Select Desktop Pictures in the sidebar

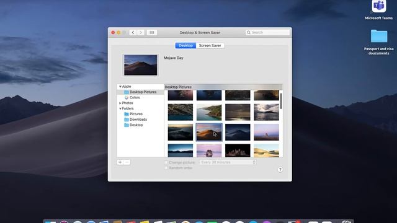click(140, 92)
